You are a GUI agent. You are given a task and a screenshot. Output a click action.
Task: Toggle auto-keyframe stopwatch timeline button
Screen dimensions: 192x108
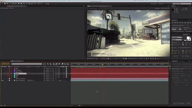[x=65, y=64]
